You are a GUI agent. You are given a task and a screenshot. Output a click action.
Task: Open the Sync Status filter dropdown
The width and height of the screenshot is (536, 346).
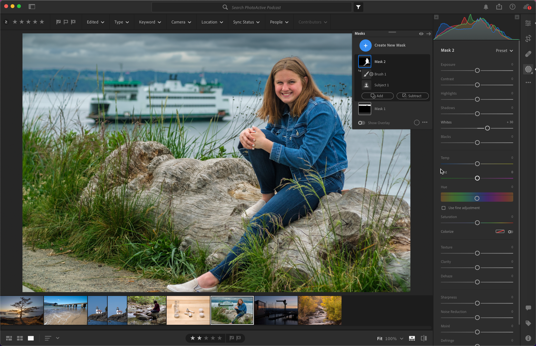246,22
